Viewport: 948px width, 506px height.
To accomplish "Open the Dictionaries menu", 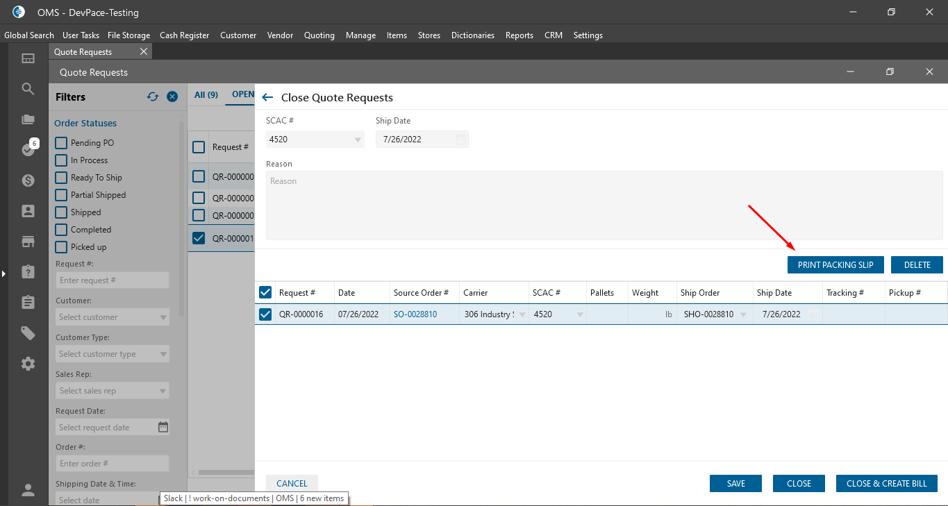I will point(472,35).
